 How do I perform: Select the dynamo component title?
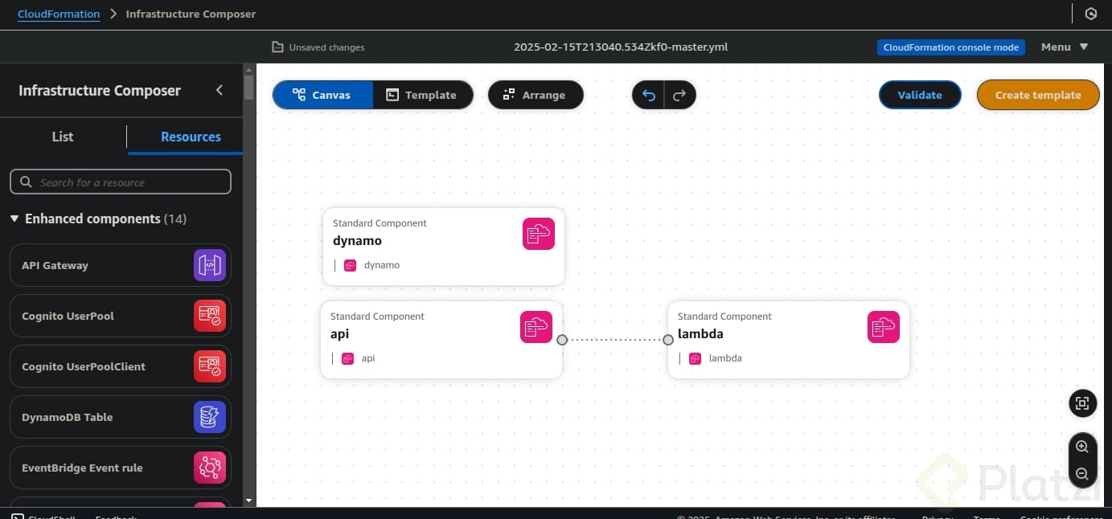[357, 241]
